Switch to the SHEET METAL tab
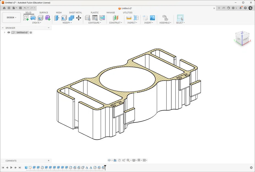This screenshot has height=172, width=255. tap(75, 13)
